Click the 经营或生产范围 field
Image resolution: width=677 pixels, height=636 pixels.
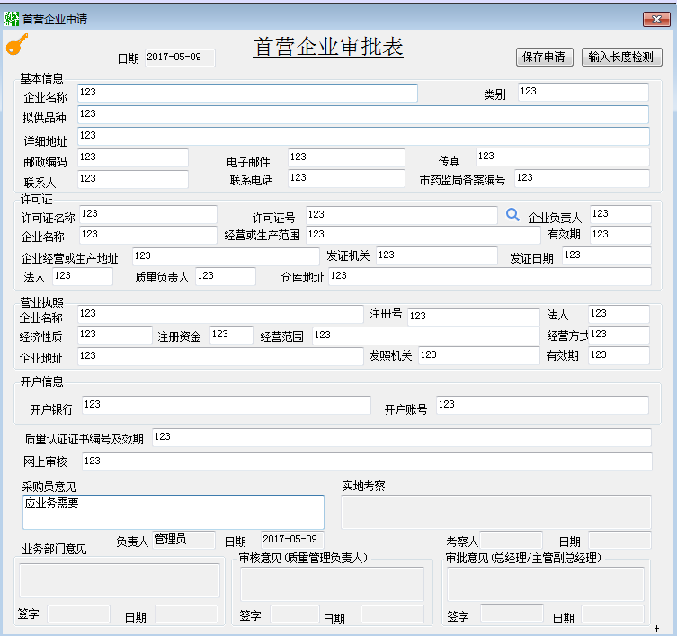click(x=423, y=235)
